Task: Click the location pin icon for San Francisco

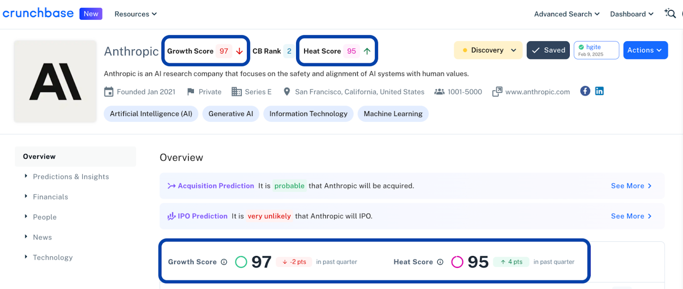Action: 287,92
